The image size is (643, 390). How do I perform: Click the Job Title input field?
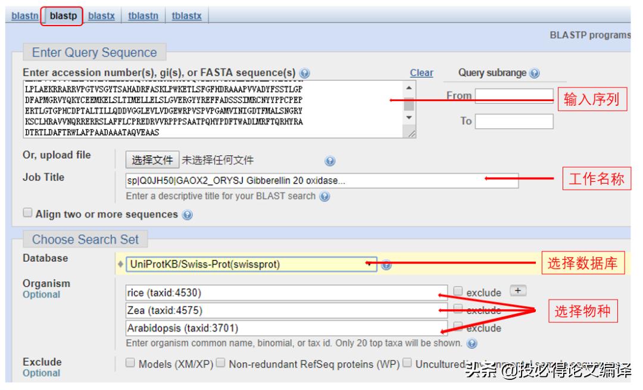[x=322, y=181]
